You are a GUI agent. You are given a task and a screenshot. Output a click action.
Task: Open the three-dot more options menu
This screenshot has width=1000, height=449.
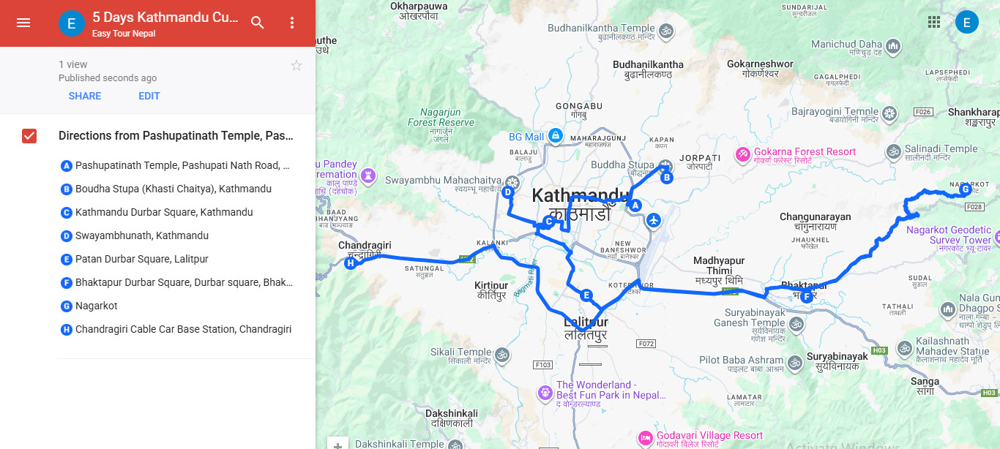tap(292, 23)
